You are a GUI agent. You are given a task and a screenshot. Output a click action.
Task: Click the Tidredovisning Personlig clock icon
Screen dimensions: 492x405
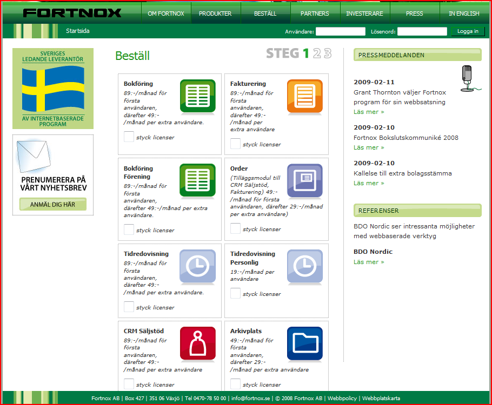coord(305,266)
